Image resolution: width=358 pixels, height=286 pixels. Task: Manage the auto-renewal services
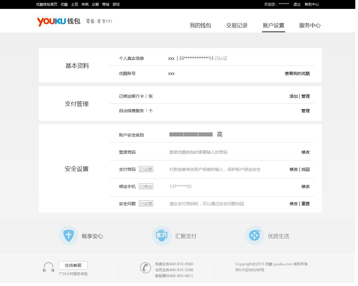305,111
